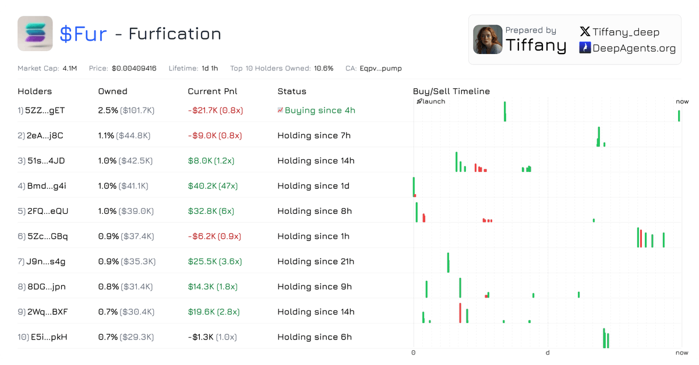
Task: Click the latest green buy bar for 5ZZ...gET
Action: click(x=679, y=116)
